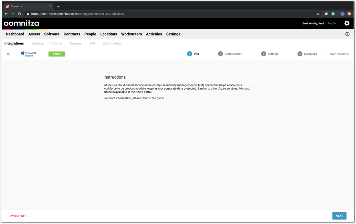Close the Intune integration panel
Screen dimensions: 356x224
8,54
